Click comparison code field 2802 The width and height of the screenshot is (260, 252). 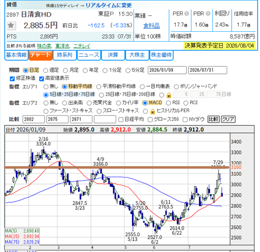click(x=34, y=120)
